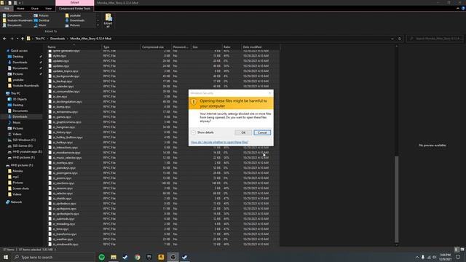The width and height of the screenshot is (466, 262).
Task: Open Epic Games Launcher from taskbar
Action: coord(149,257)
